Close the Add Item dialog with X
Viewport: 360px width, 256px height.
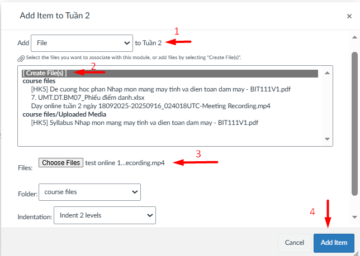click(x=349, y=16)
